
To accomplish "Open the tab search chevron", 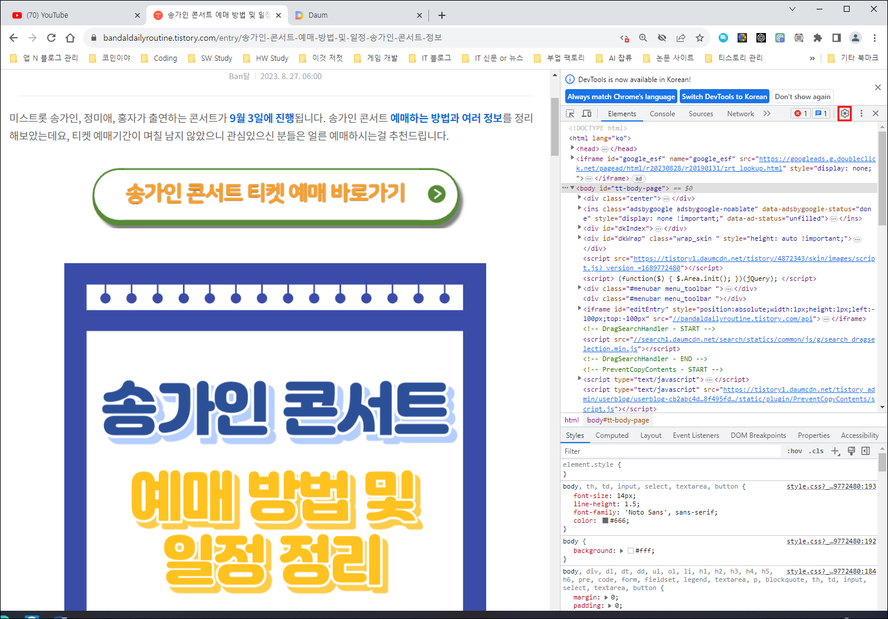I will pyautogui.click(x=792, y=9).
